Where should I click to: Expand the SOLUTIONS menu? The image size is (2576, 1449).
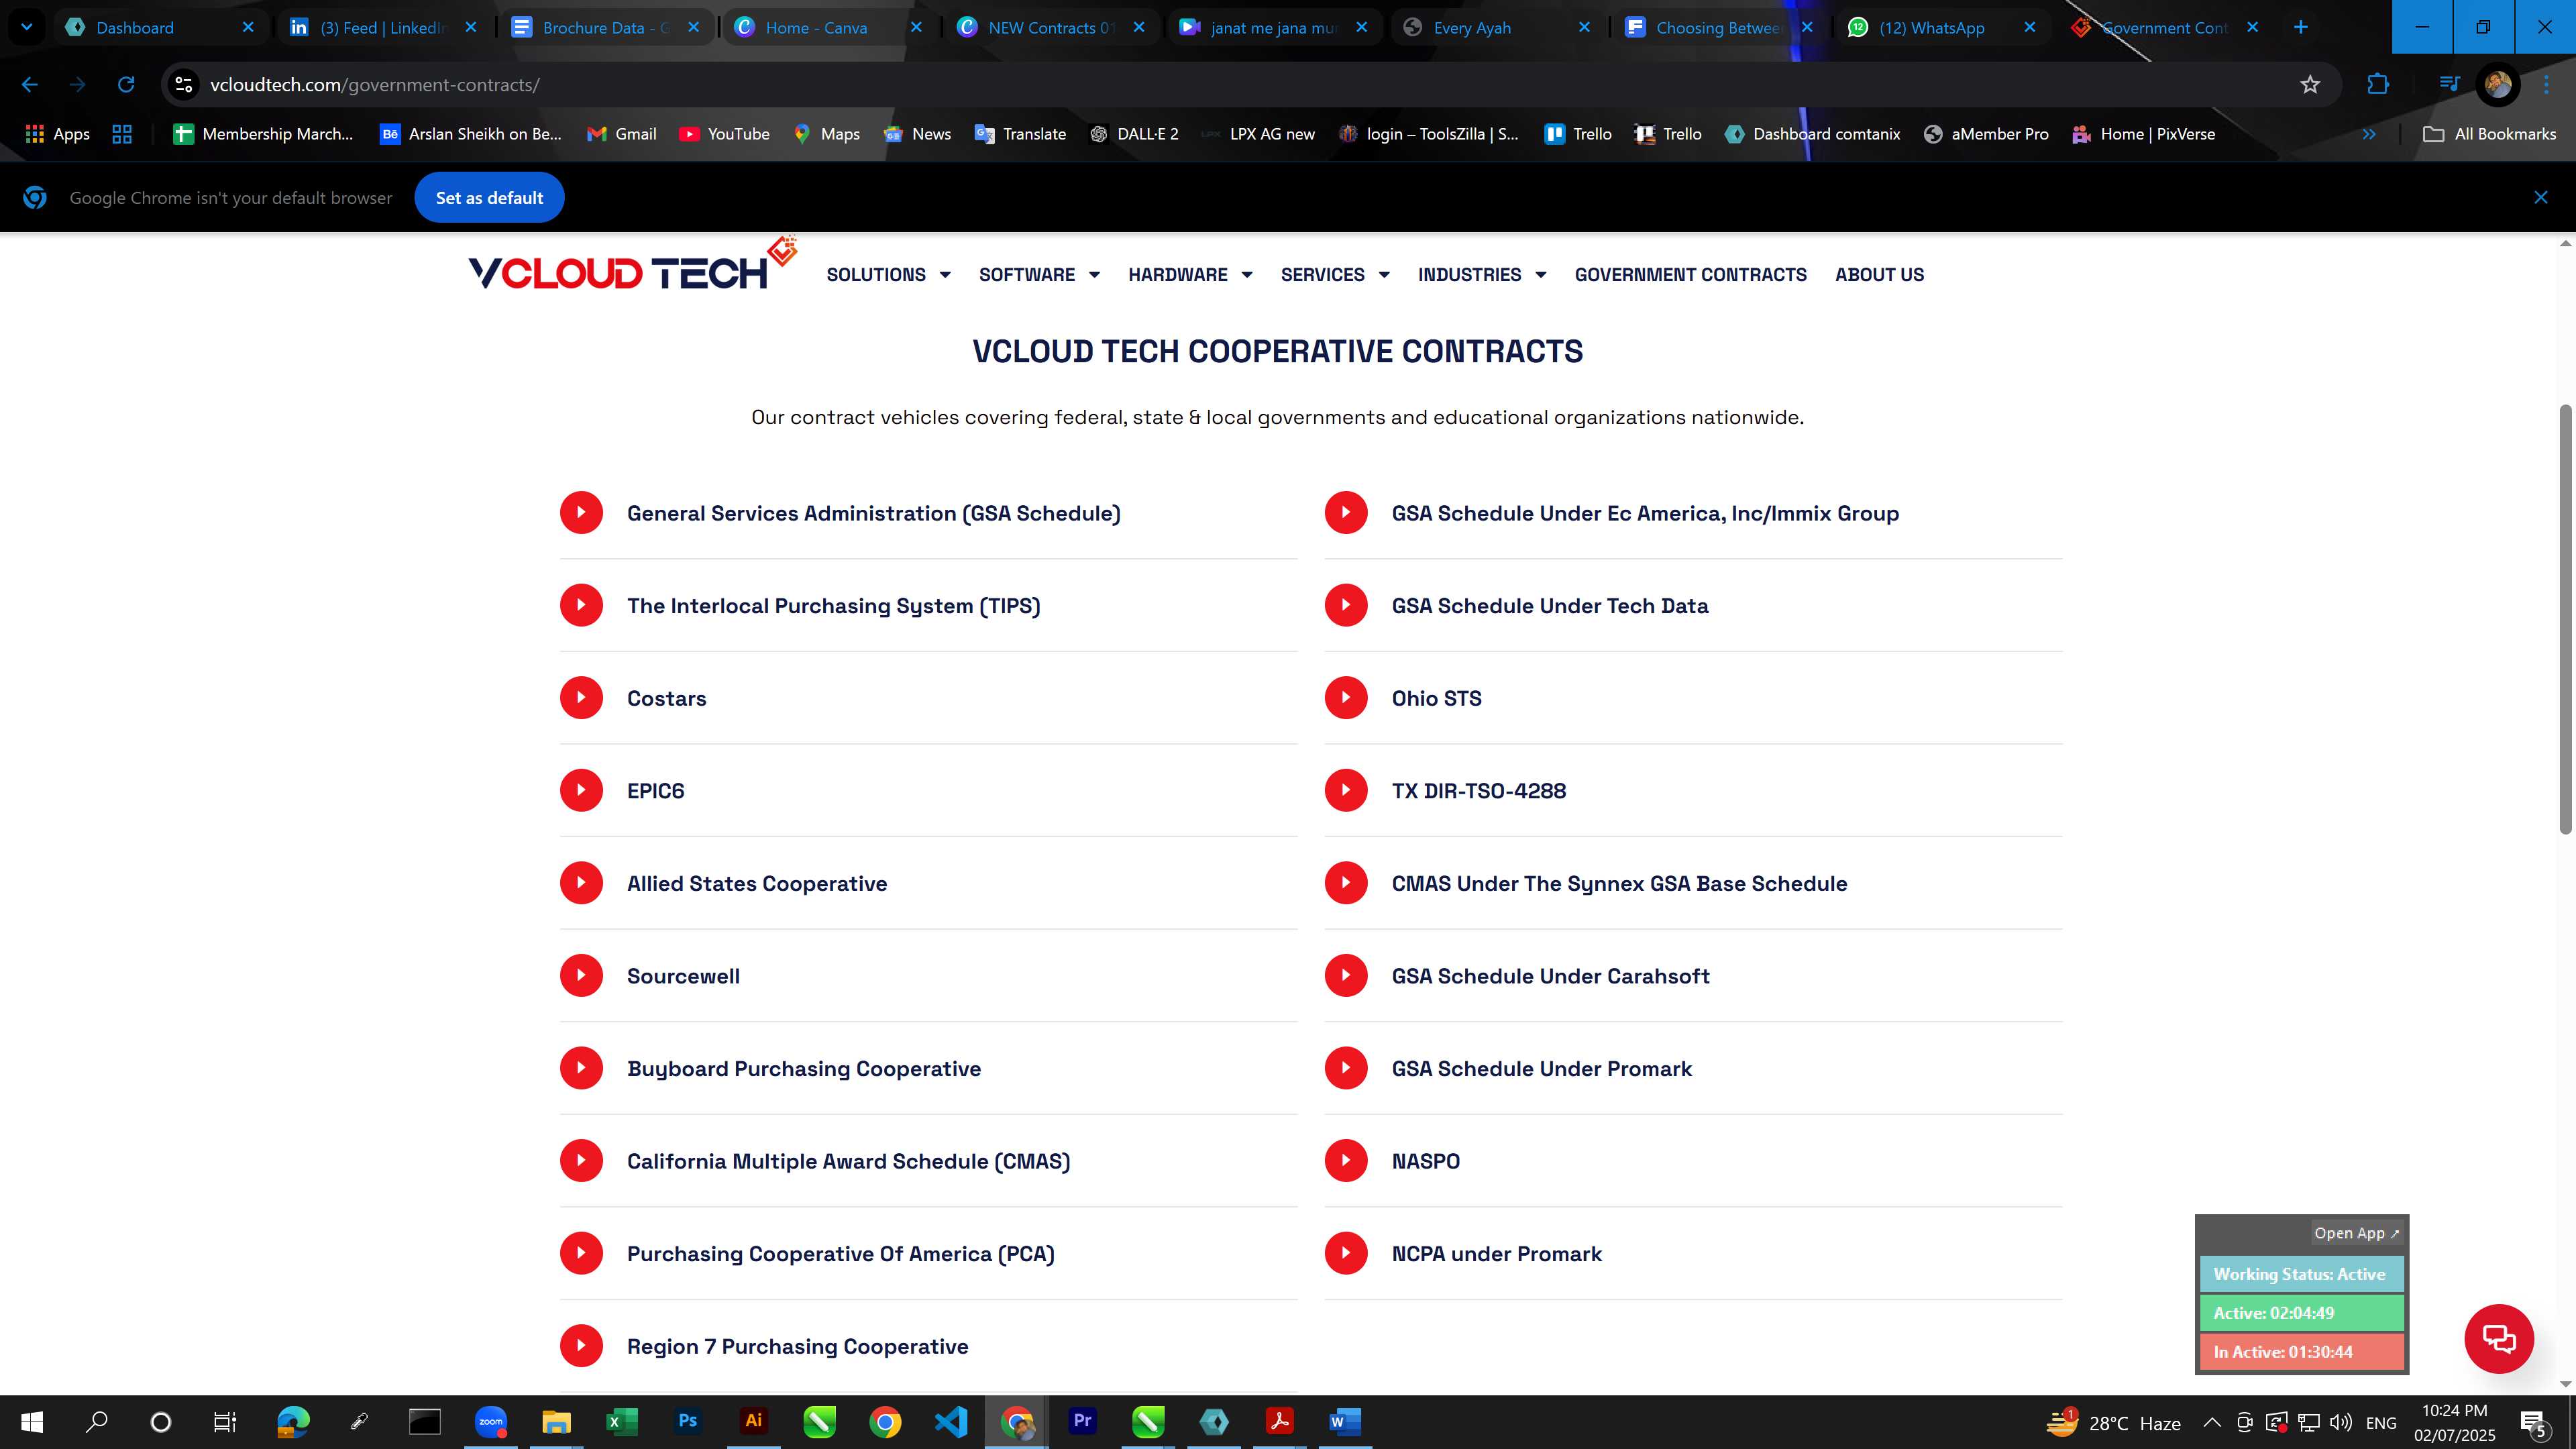[x=888, y=275]
